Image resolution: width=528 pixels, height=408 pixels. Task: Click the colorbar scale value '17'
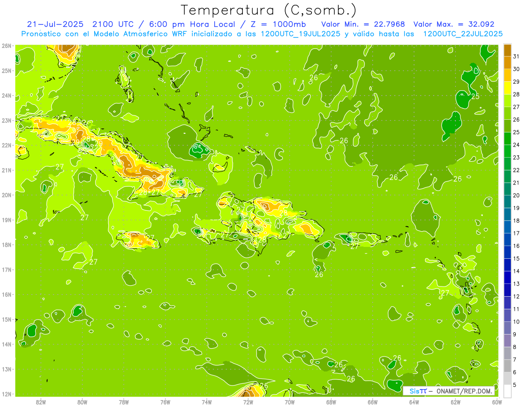click(517, 233)
